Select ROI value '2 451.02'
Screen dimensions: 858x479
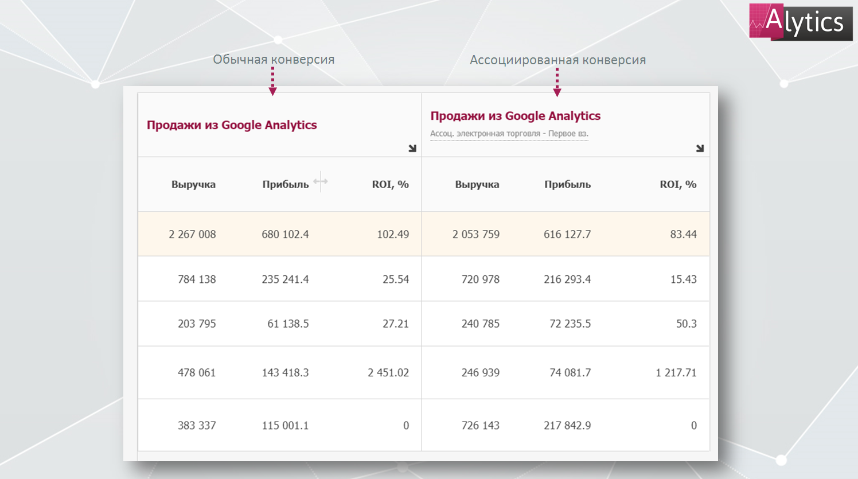[388, 373]
